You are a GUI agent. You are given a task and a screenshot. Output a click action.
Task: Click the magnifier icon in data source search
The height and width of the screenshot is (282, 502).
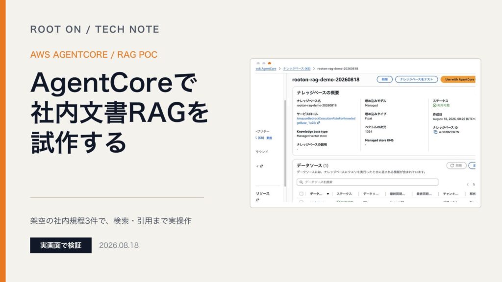coord(301,182)
